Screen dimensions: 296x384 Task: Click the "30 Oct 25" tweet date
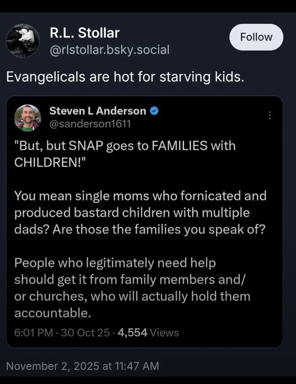85,333
